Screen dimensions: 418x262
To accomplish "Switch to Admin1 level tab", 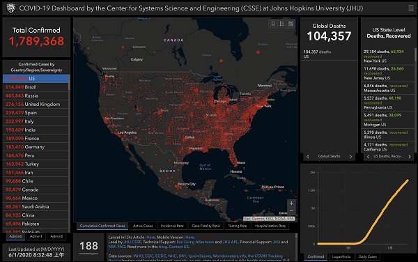I will pos(36,236).
